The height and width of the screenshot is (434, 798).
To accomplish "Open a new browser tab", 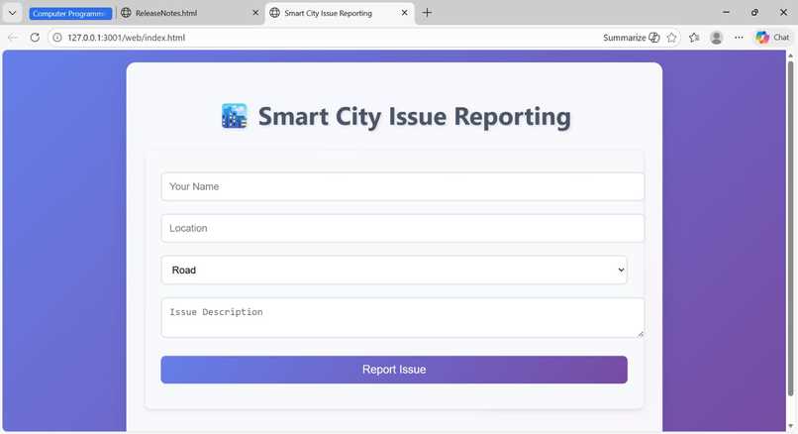I will 427,13.
